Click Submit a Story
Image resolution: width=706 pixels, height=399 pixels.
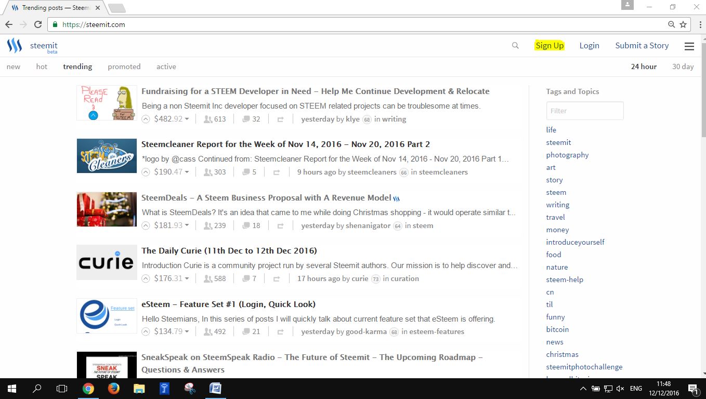[642, 46]
